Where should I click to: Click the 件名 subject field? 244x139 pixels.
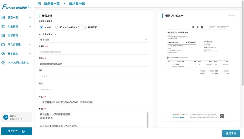[94, 102]
